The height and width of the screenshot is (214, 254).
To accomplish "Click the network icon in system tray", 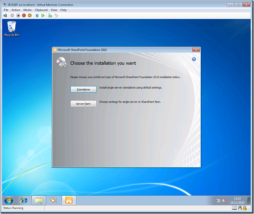I will tap(218, 200).
